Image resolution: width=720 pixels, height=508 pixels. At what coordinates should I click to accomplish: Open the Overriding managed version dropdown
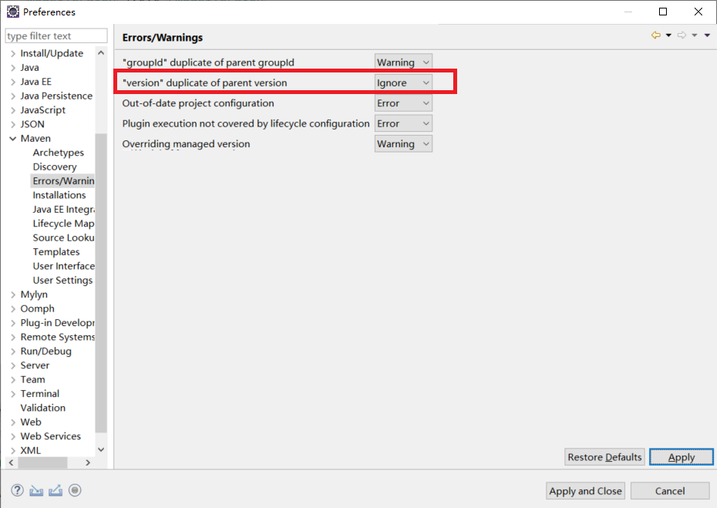pyautogui.click(x=403, y=144)
